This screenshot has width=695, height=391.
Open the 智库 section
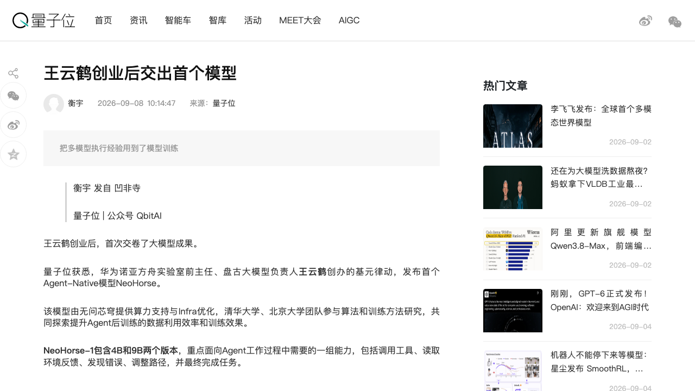point(218,21)
